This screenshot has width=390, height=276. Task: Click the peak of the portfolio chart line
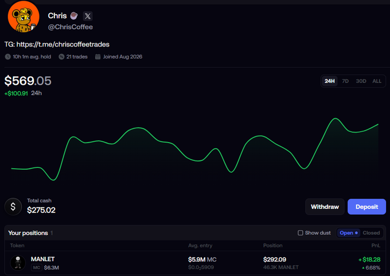point(336,119)
